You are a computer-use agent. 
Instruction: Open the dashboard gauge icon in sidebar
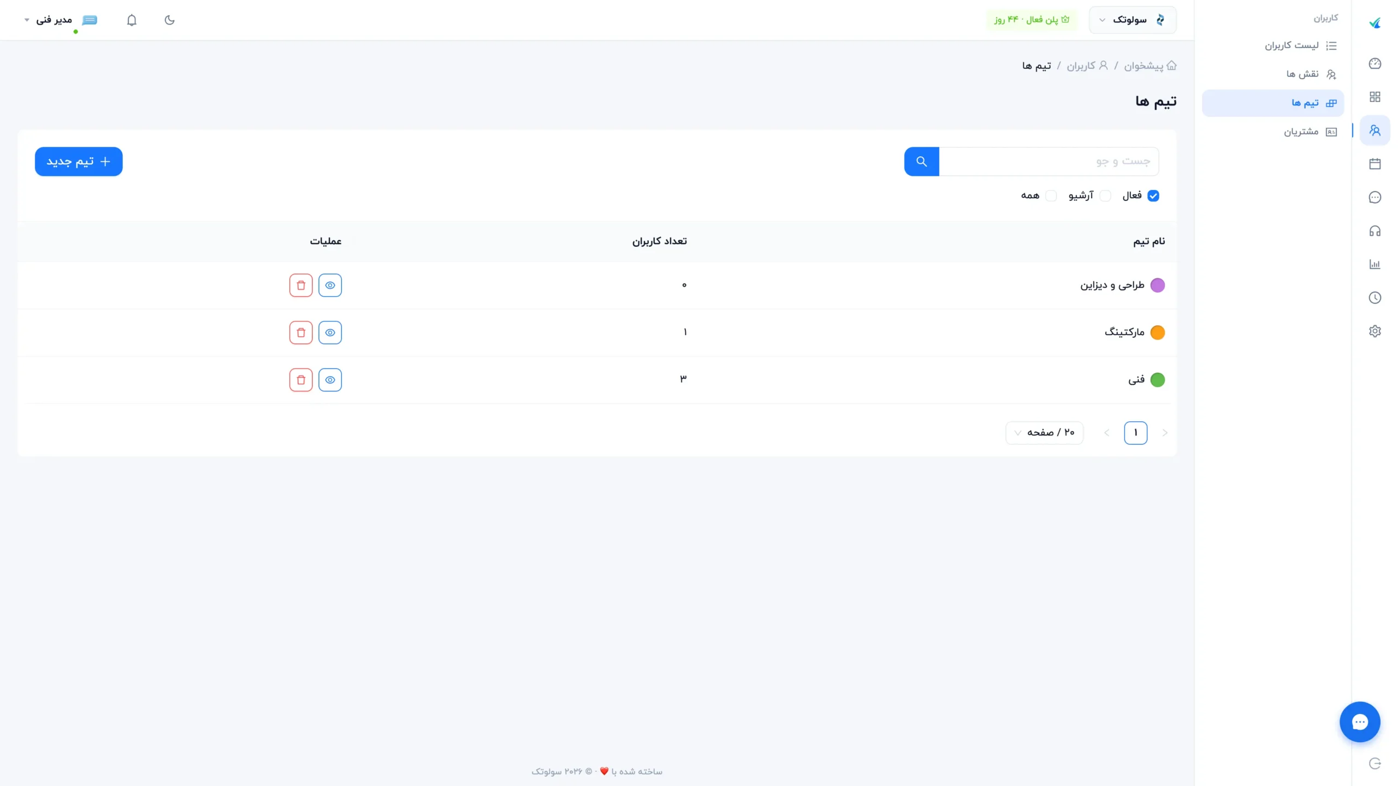[x=1375, y=63]
